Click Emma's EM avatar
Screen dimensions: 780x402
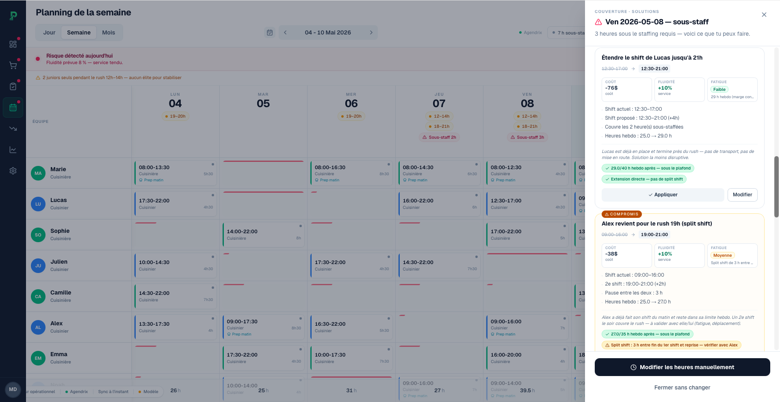pos(38,358)
